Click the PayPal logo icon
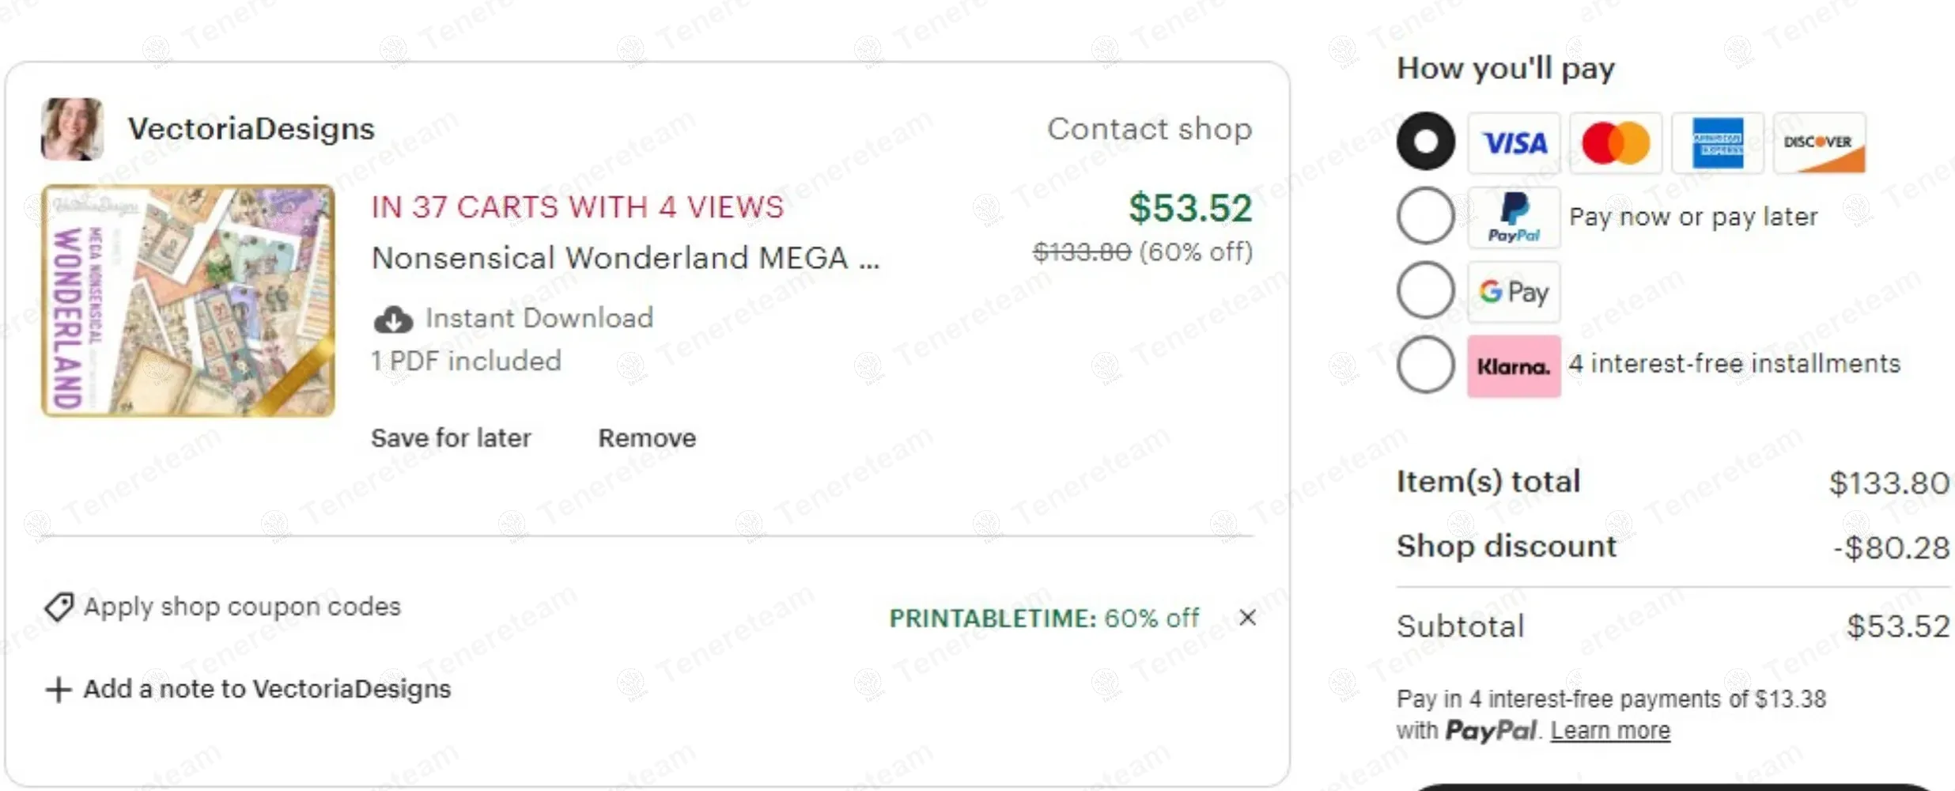1955x791 pixels. coord(1514,218)
